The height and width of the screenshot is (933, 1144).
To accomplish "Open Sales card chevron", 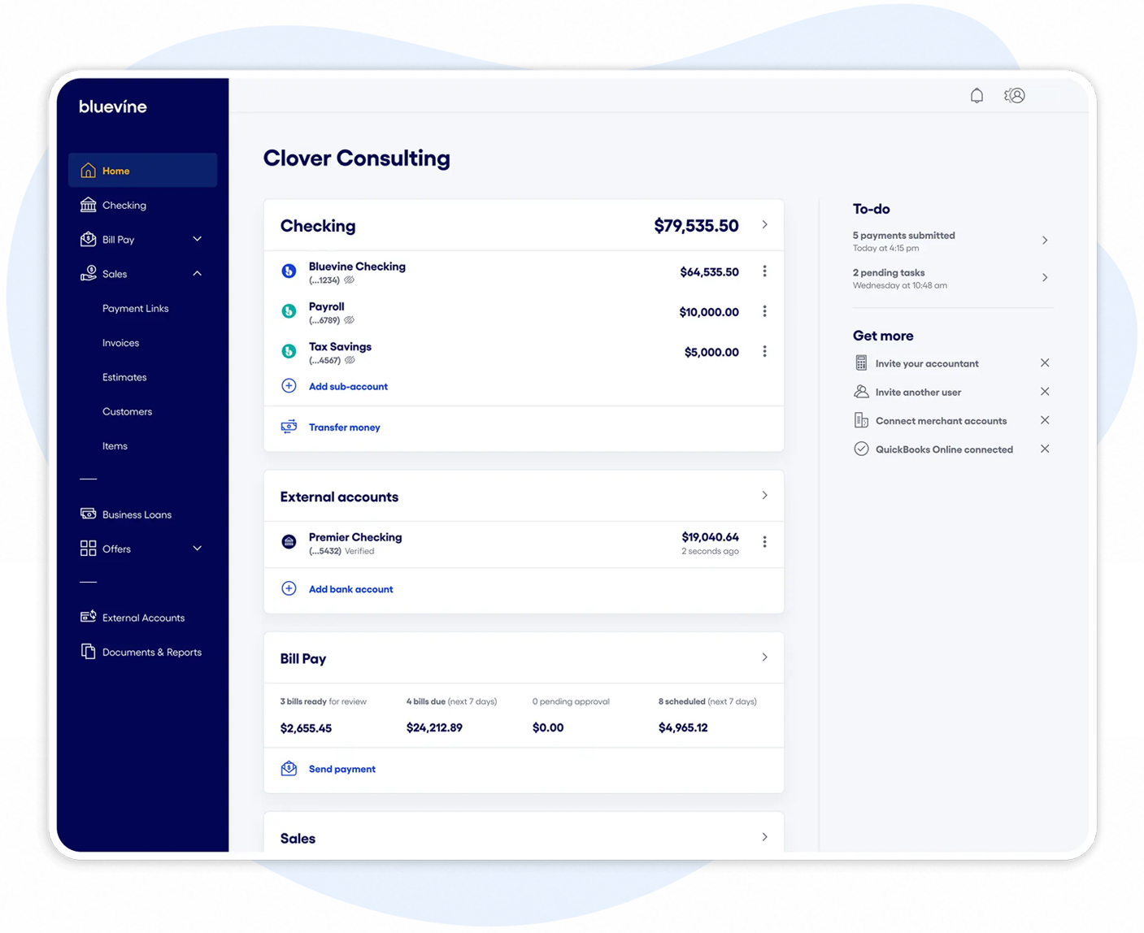I will tap(764, 836).
